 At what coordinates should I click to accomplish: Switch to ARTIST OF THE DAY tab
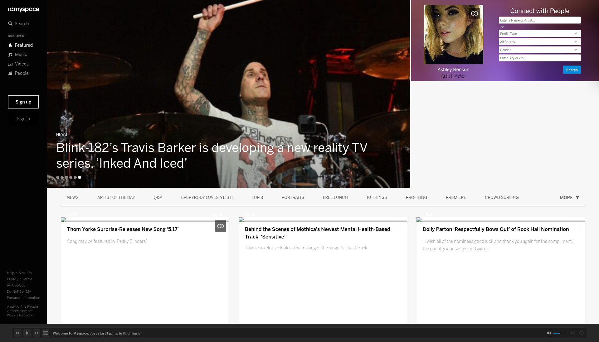click(x=116, y=197)
